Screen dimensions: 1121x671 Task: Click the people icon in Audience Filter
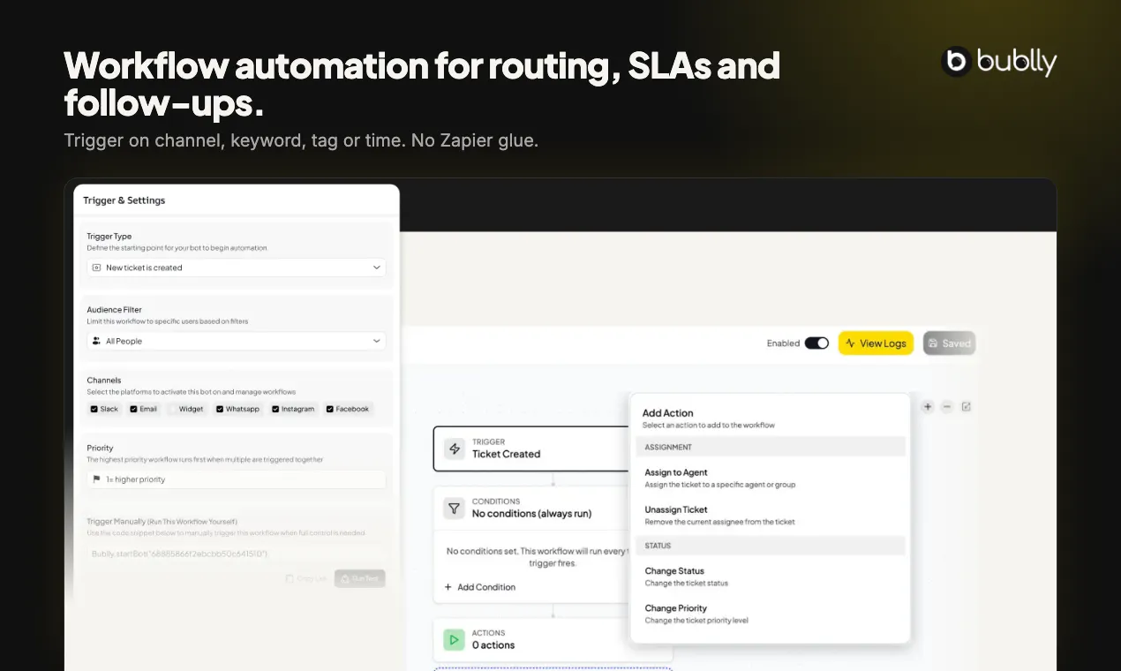pos(96,341)
